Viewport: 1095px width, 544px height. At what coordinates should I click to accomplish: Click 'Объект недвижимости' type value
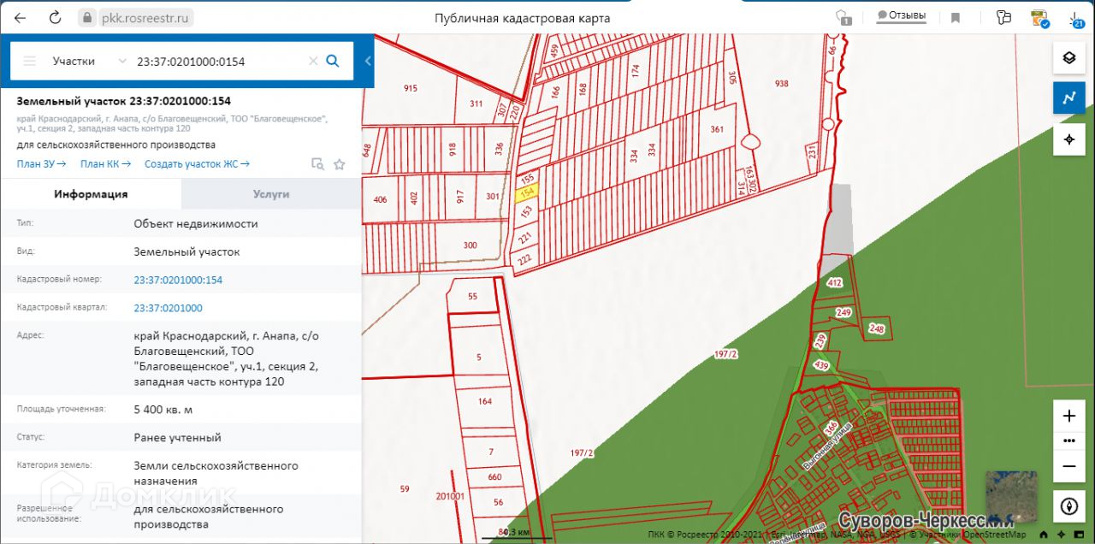[x=196, y=224]
